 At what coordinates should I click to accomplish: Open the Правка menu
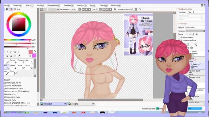[18, 6]
